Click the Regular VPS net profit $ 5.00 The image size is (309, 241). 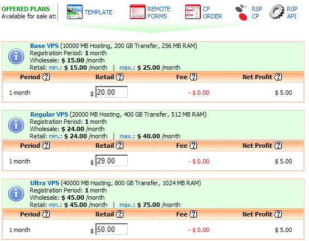[x=283, y=161]
